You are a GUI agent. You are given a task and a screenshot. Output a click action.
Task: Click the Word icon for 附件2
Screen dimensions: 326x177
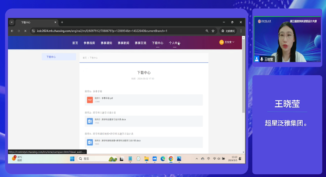click(90, 121)
